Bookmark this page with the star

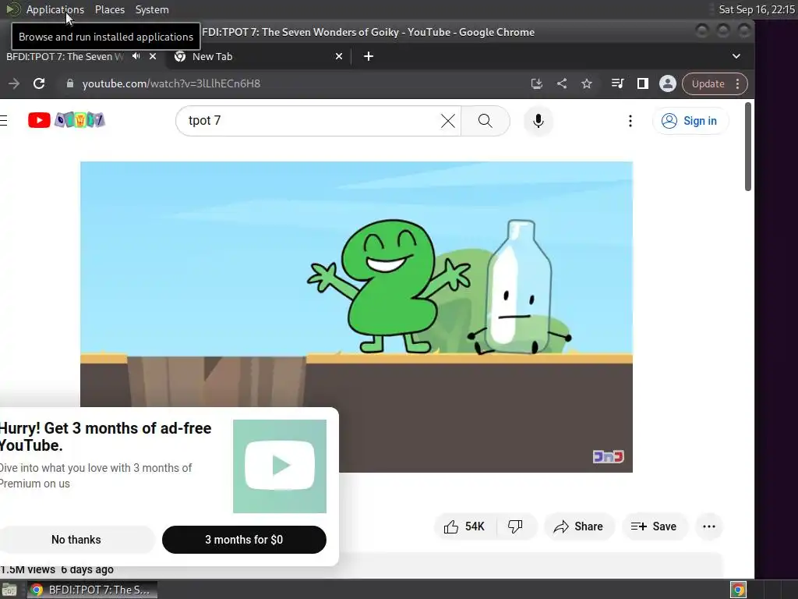pyautogui.click(x=587, y=83)
